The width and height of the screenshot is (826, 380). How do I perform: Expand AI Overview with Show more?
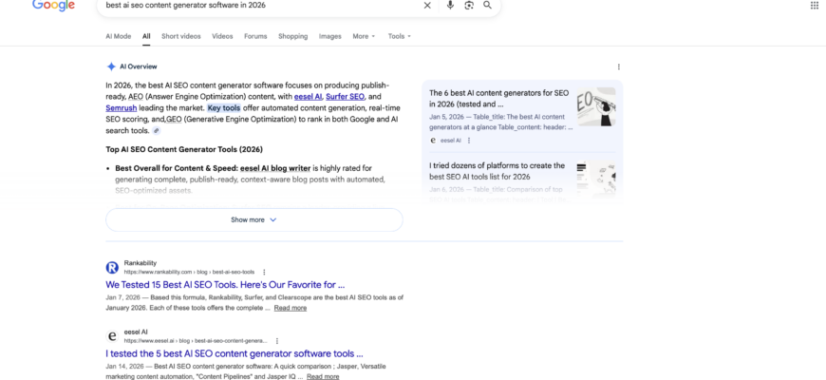tap(253, 219)
